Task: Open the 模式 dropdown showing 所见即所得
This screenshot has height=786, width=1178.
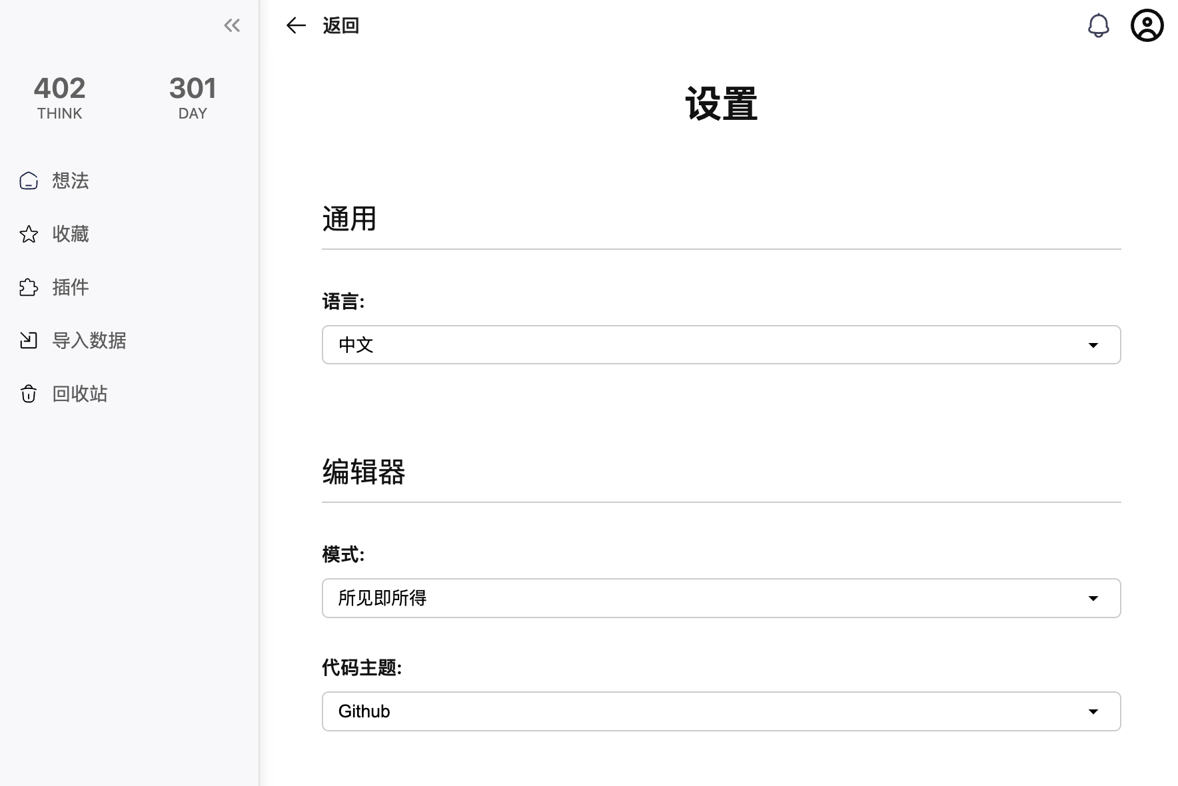Action: 721,598
